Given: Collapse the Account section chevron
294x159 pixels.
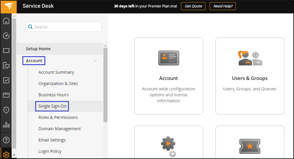Looking at the screenshot, I should [95, 61].
